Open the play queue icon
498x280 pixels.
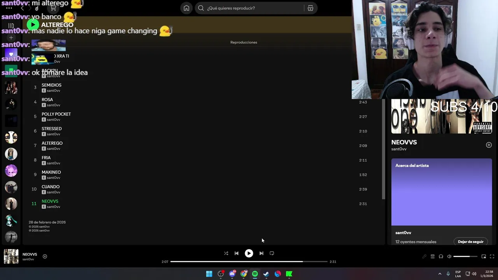click(433, 256)
